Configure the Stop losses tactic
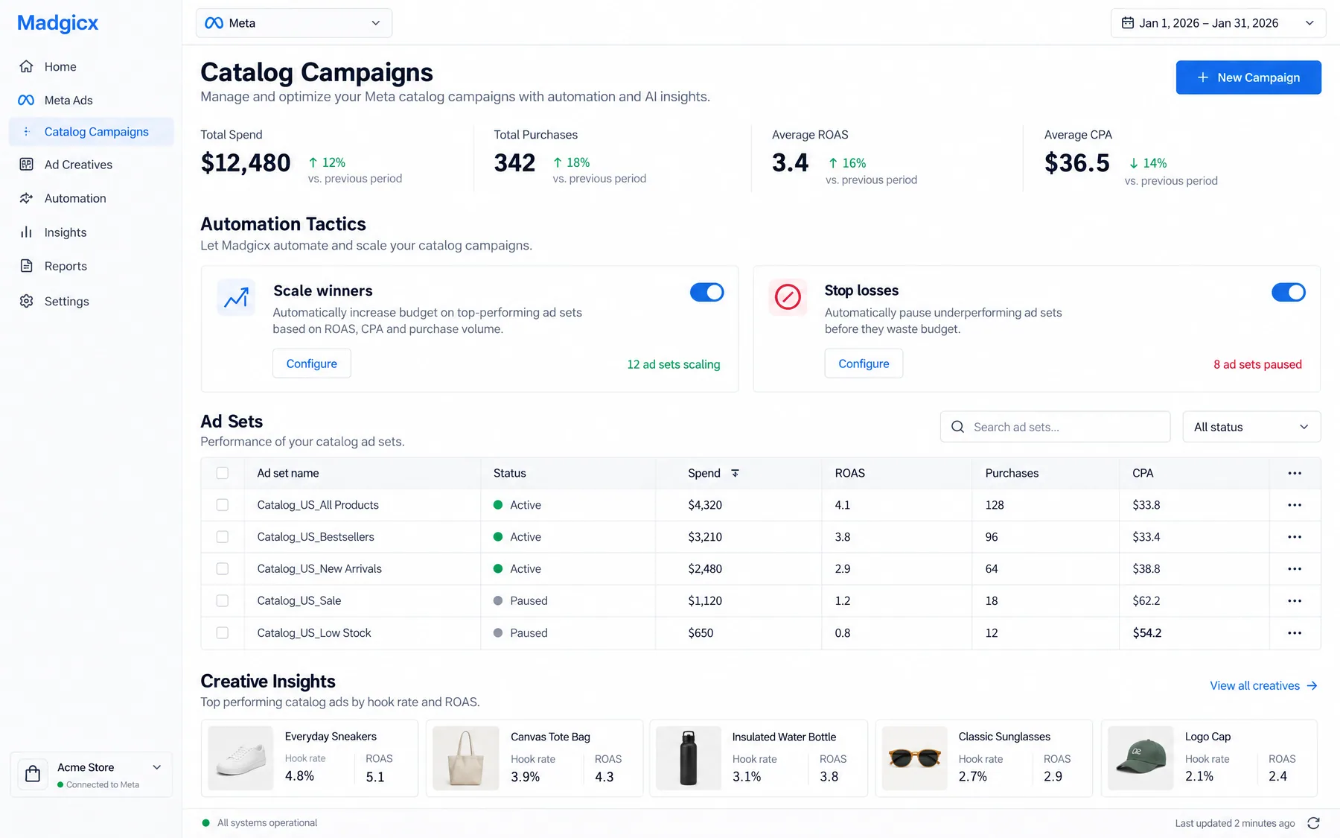The height and width of the screenshot is (838, 1340). 864,364
